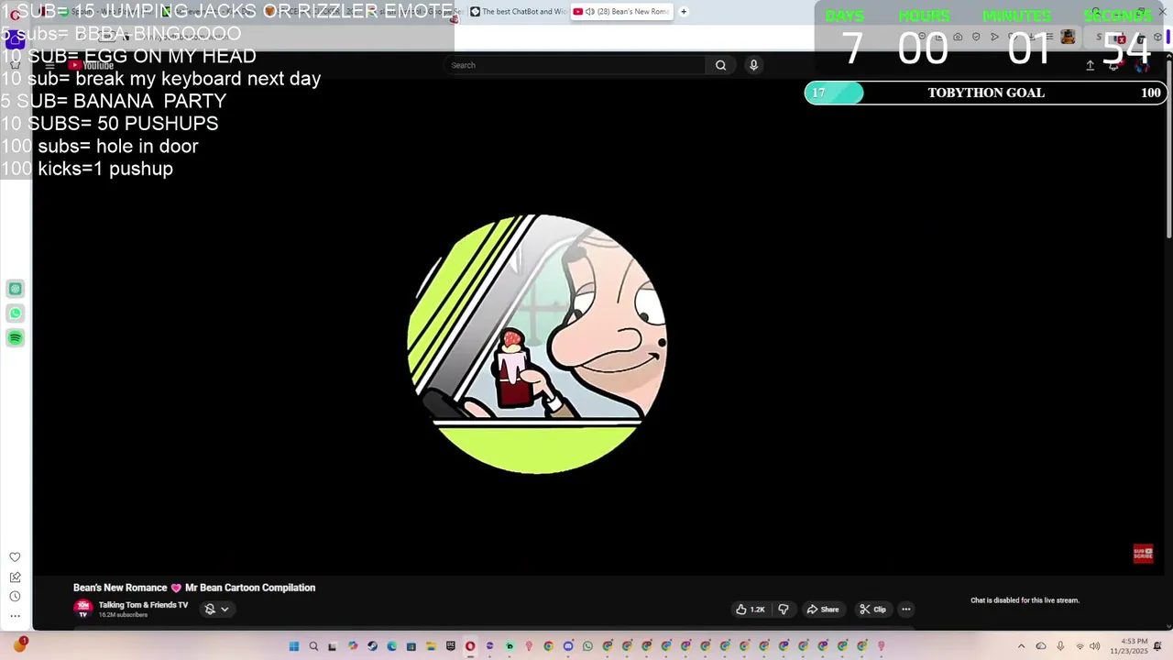Click the YouTube search magnifier button

(720, 65)
